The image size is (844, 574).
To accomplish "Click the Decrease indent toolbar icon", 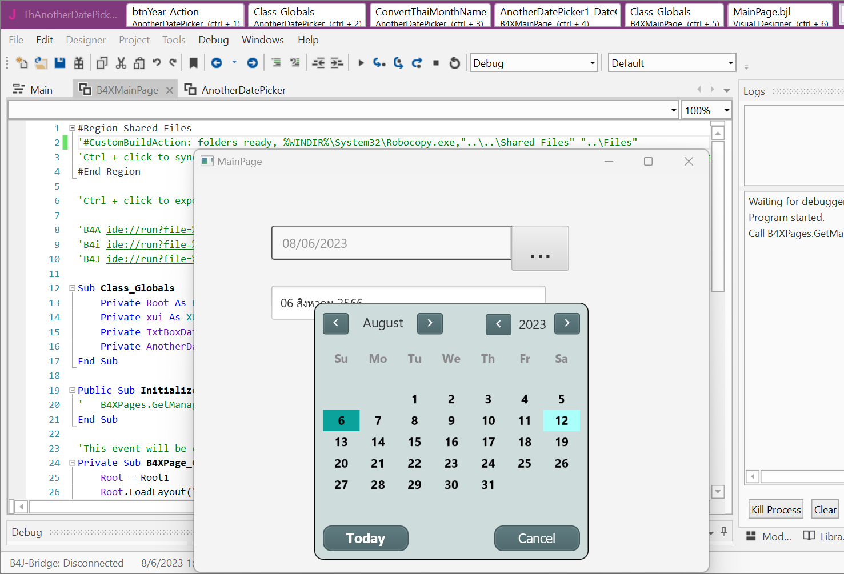I will click(318, 63).
